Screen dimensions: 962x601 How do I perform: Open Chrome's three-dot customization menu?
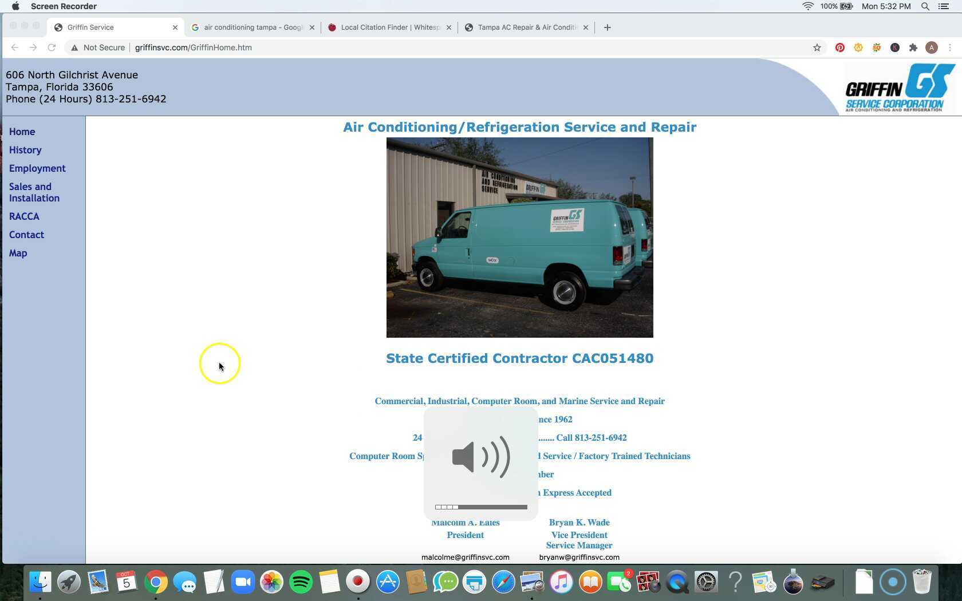(x=950, y=48)
